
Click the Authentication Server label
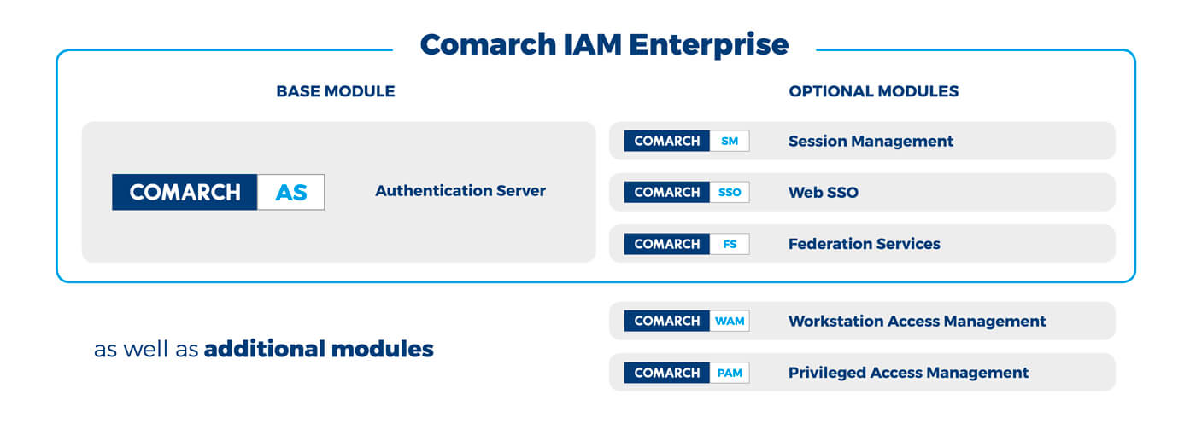click(460, 191)
